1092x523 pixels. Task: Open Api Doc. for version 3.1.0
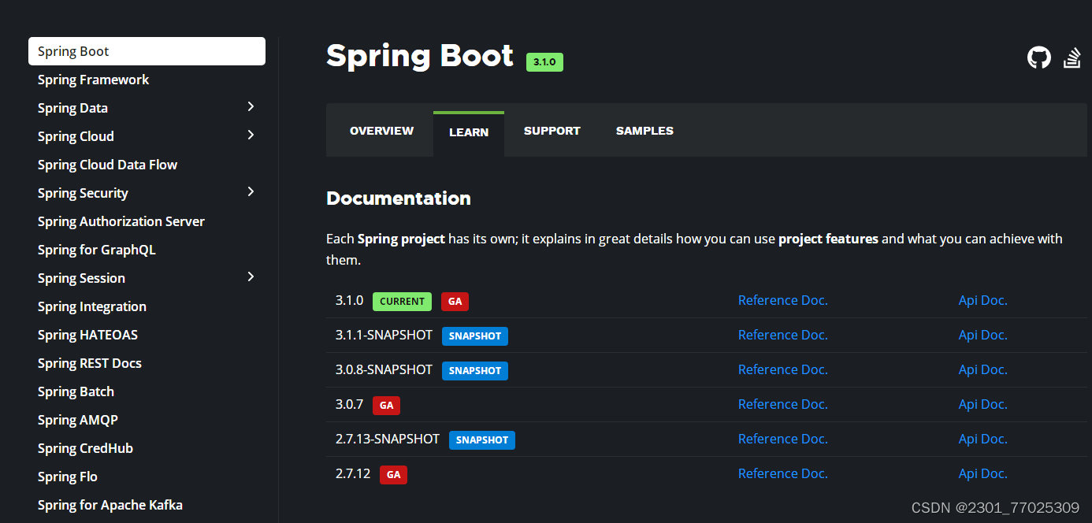[x=982, y=300]
